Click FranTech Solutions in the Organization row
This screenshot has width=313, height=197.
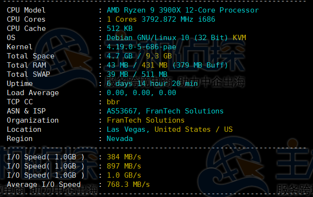pos(145,120)
